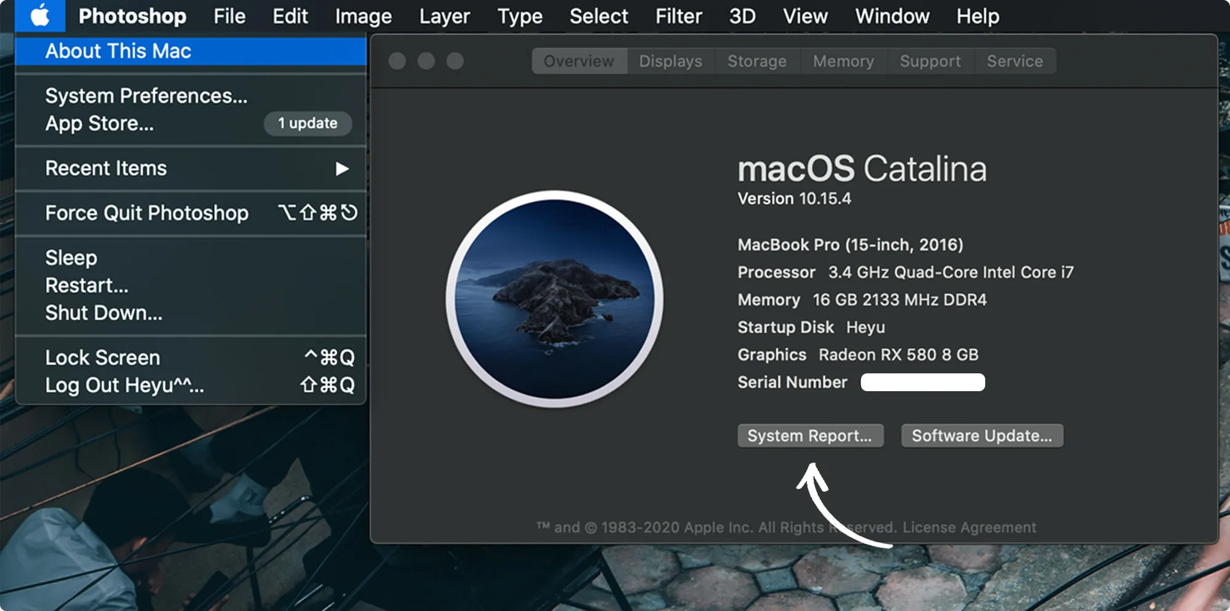This screenshot has width=1230, height=611.
Task: Open System Report
Action: coord(809,435)
